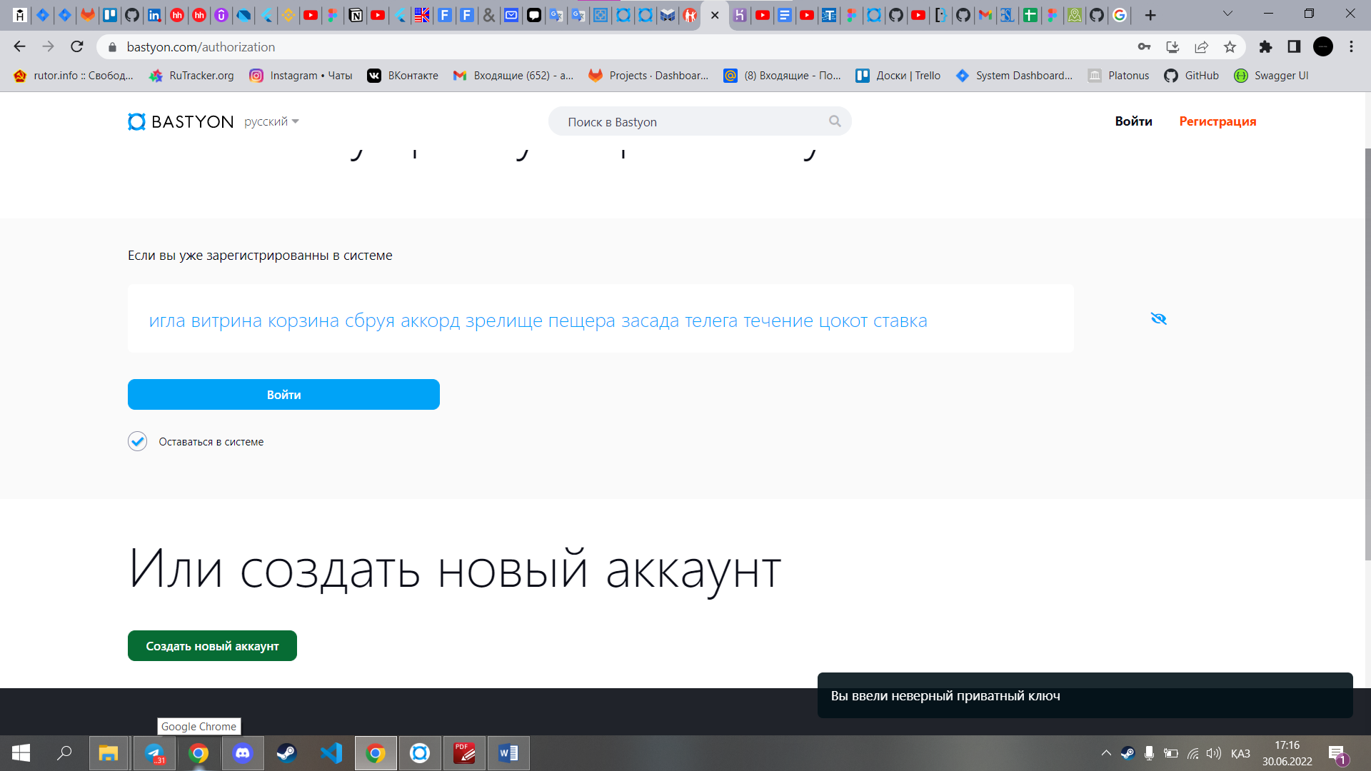This screenshot has height=771, width=1371.
Task: Open the saved passwords key icon
Action: click(1144, 46)
